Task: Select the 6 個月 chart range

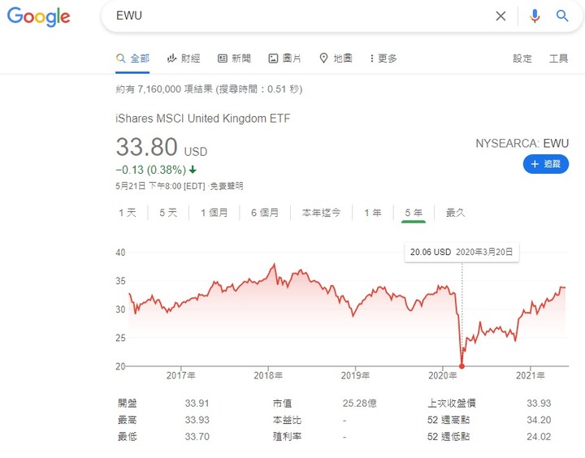Action: 265,213
